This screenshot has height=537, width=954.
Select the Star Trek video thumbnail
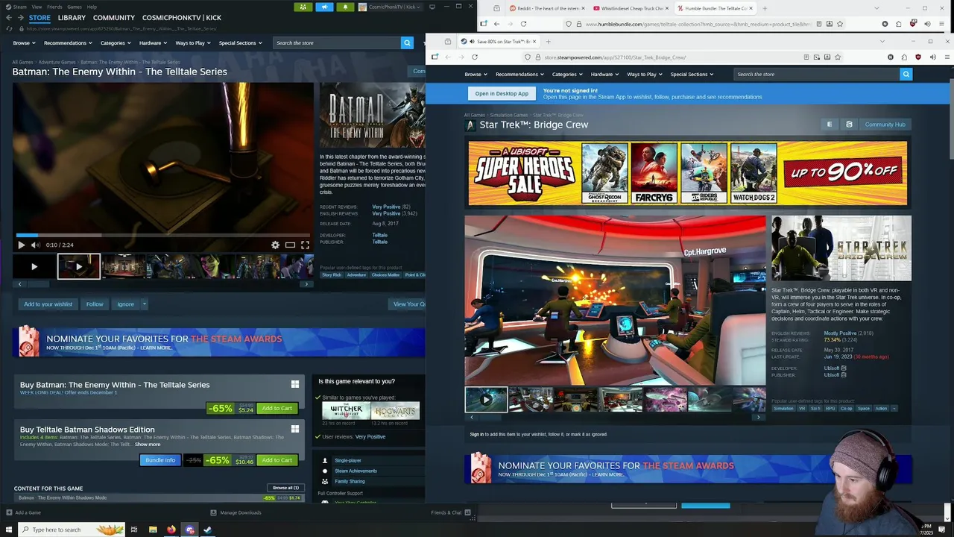[x=486, y=400]
